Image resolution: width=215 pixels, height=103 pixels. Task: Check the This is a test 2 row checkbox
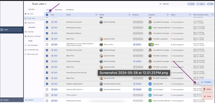tap(47, 95)
